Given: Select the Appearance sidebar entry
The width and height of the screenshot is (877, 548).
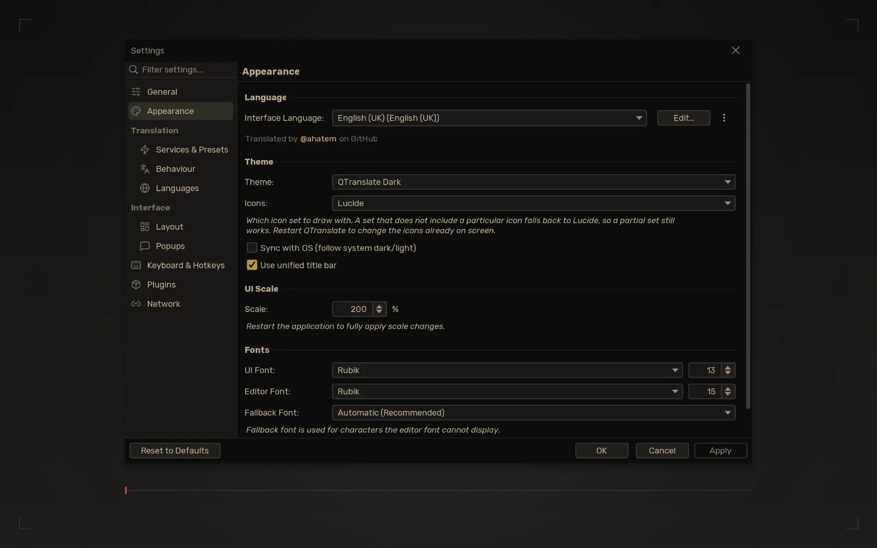Looking at the screenshot, I should coord(181,111).
